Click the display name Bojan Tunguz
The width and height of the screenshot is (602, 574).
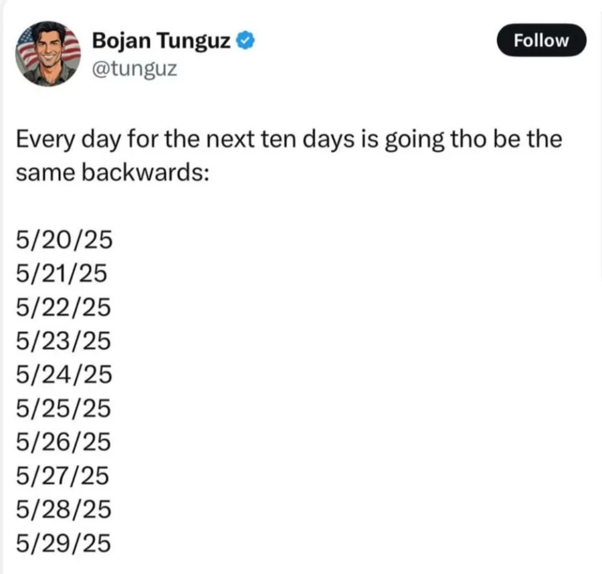pyautogui.click(x=163, y=40)
